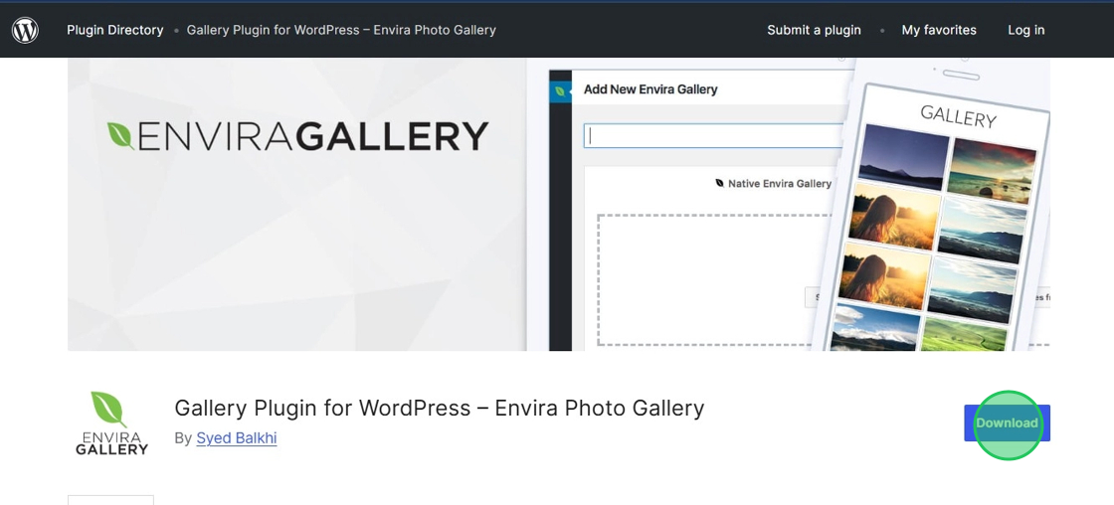The width and height of the screenshot is (1114, 505).
Task: Click Log in
Action: 1025,30
